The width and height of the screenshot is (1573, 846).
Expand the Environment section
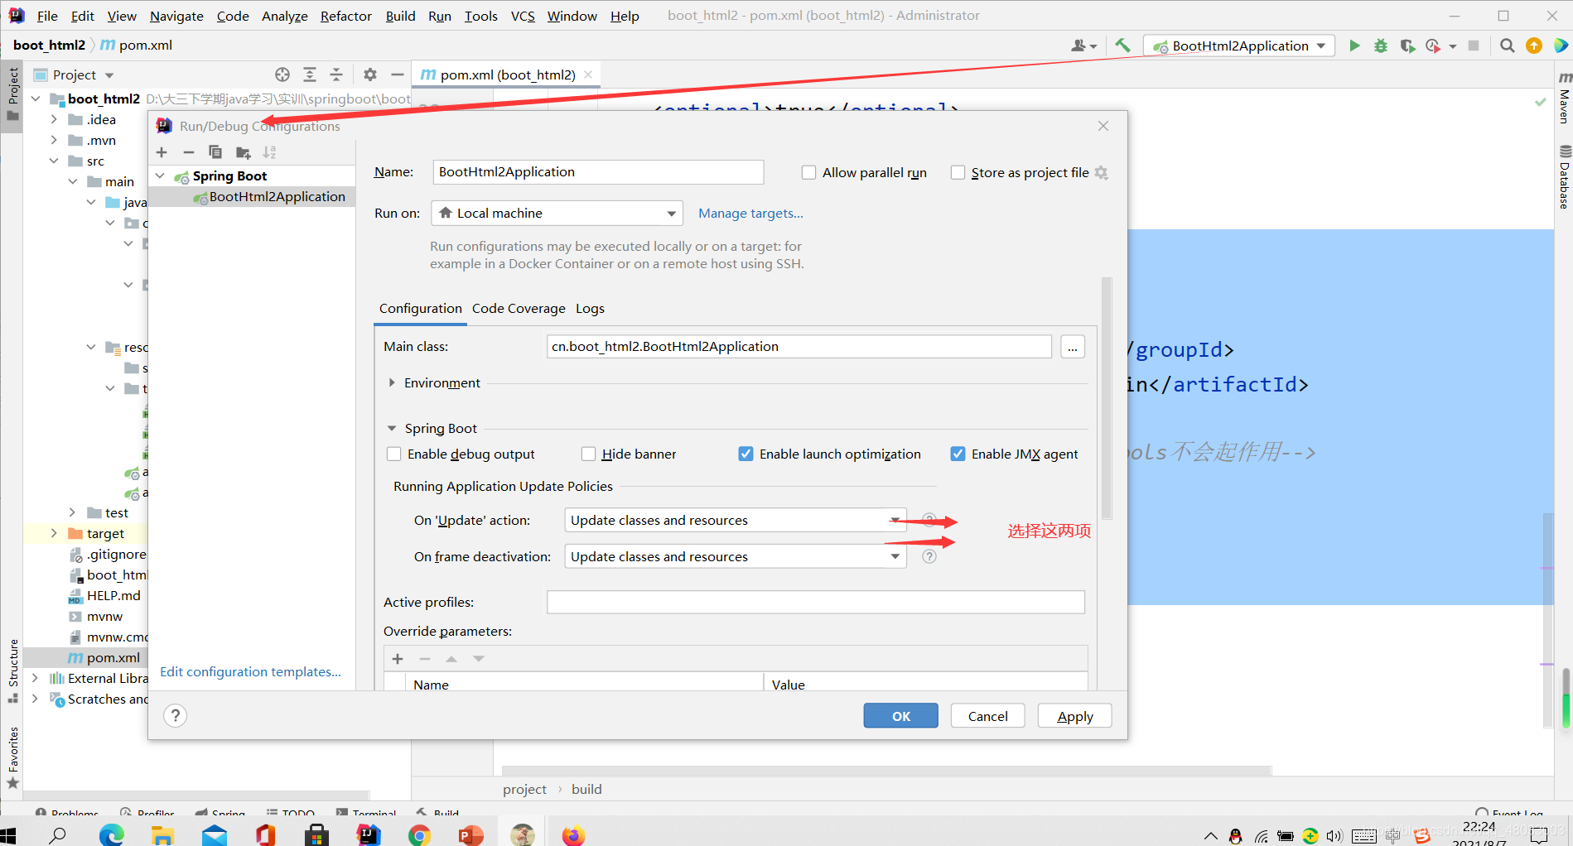coord(392,382)
